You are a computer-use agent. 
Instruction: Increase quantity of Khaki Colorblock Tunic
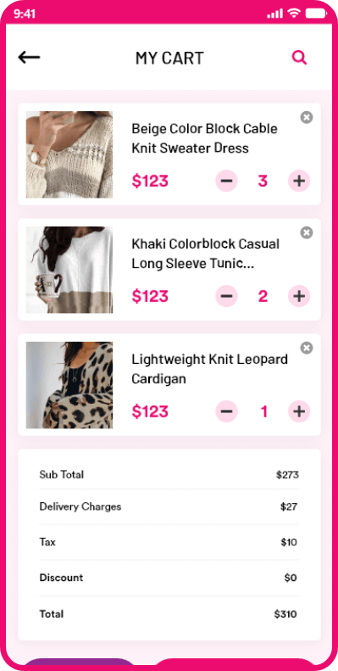click(x=299, y=296)
